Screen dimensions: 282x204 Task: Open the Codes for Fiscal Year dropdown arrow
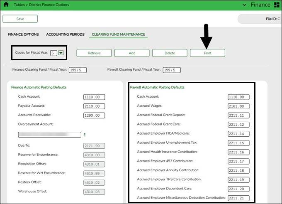click(x=61, y=53)
